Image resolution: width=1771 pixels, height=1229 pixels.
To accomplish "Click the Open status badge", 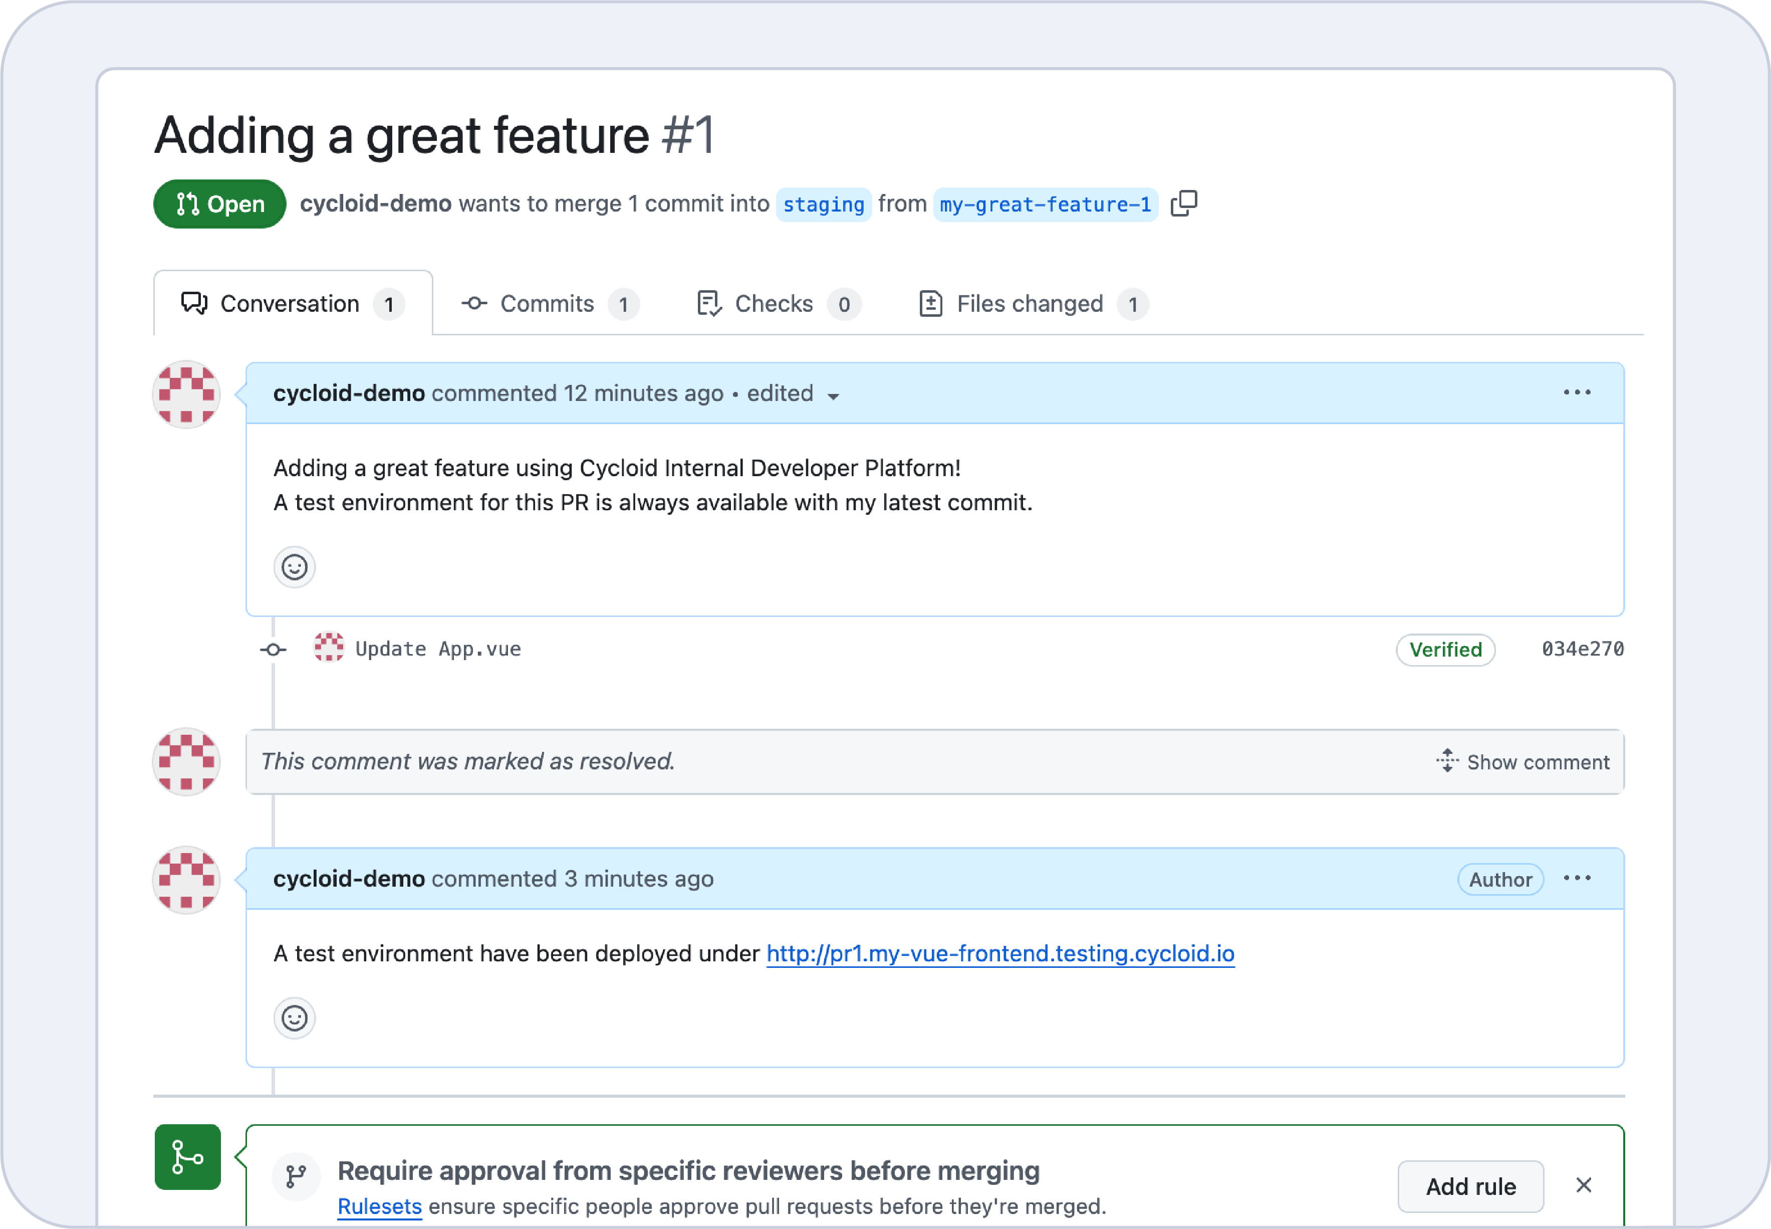I will [x=220, y=204].
